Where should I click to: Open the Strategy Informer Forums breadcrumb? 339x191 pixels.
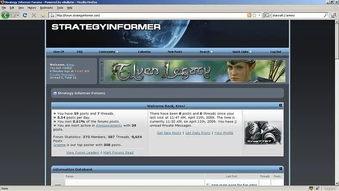coord(81,93)
